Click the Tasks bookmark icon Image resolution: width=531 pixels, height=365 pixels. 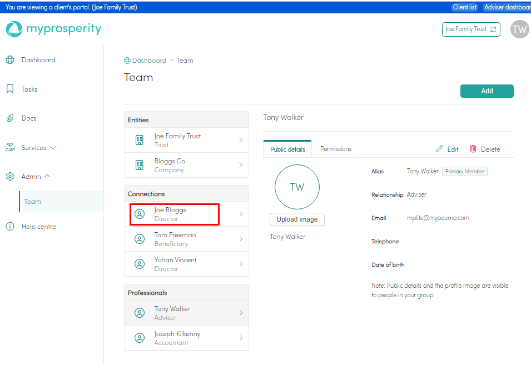10,89
